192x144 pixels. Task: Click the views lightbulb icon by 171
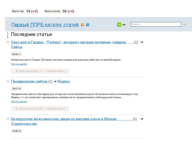click(x=17, y=71)
